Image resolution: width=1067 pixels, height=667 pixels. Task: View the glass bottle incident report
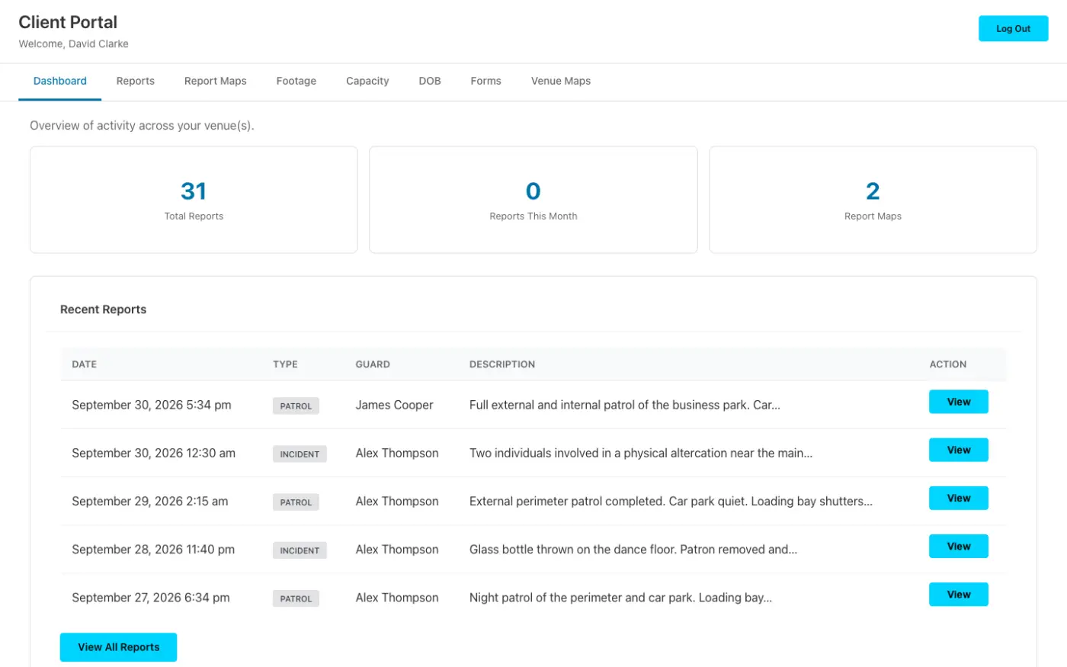coord(958,546)
